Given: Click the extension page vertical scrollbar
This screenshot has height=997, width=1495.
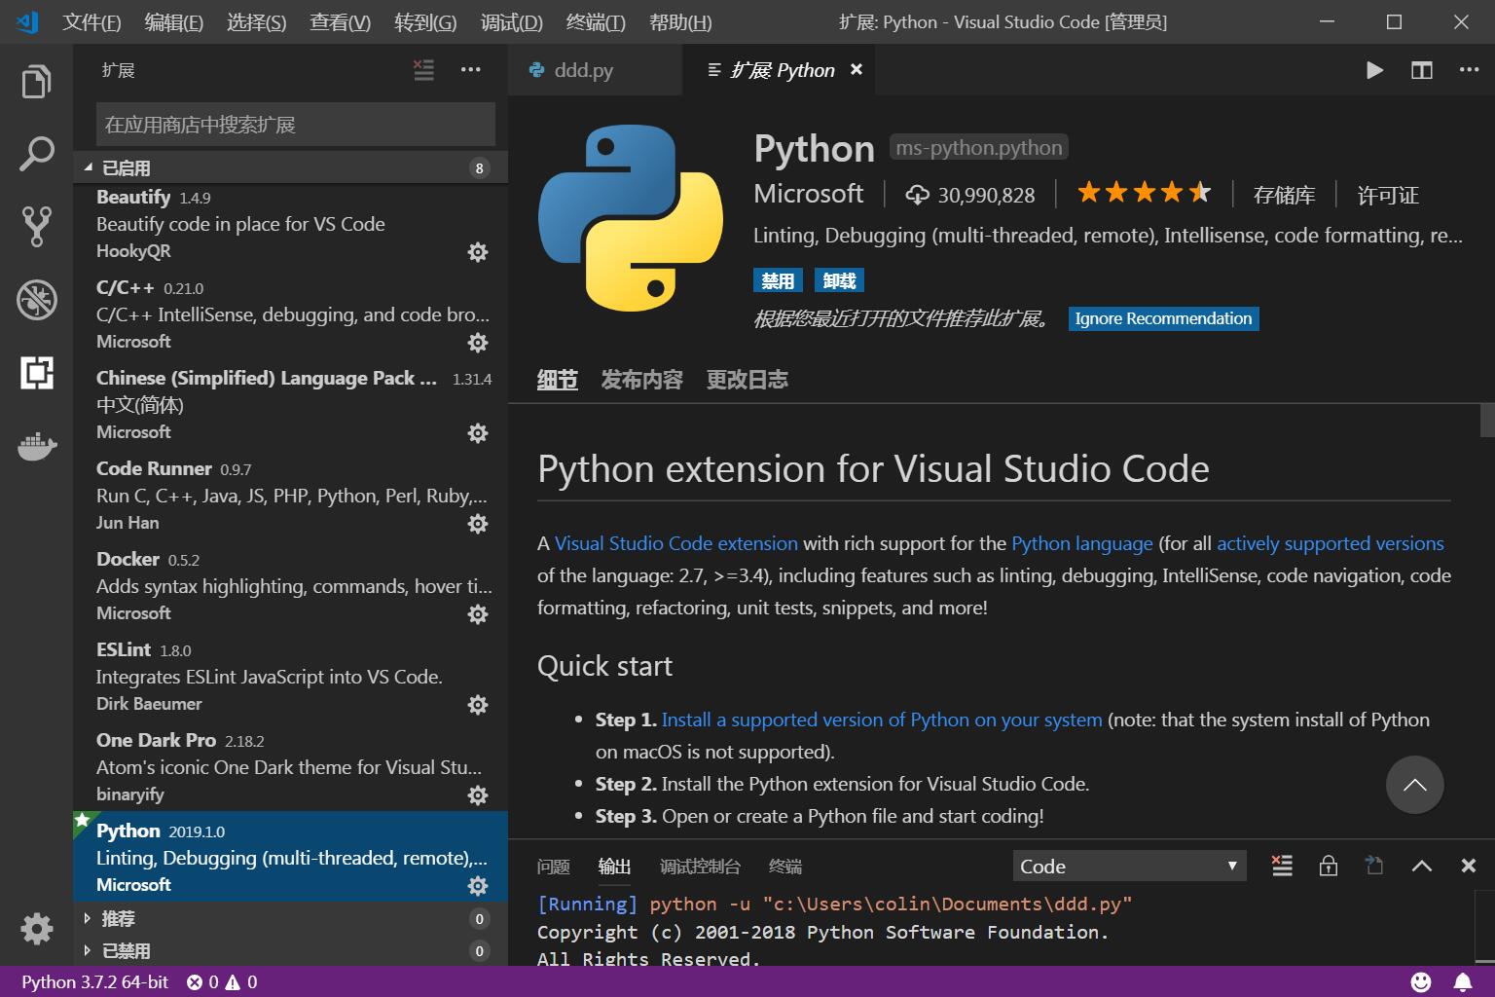Looking at the screenshot, I should pyautogui.click(x=1486, y=421).
